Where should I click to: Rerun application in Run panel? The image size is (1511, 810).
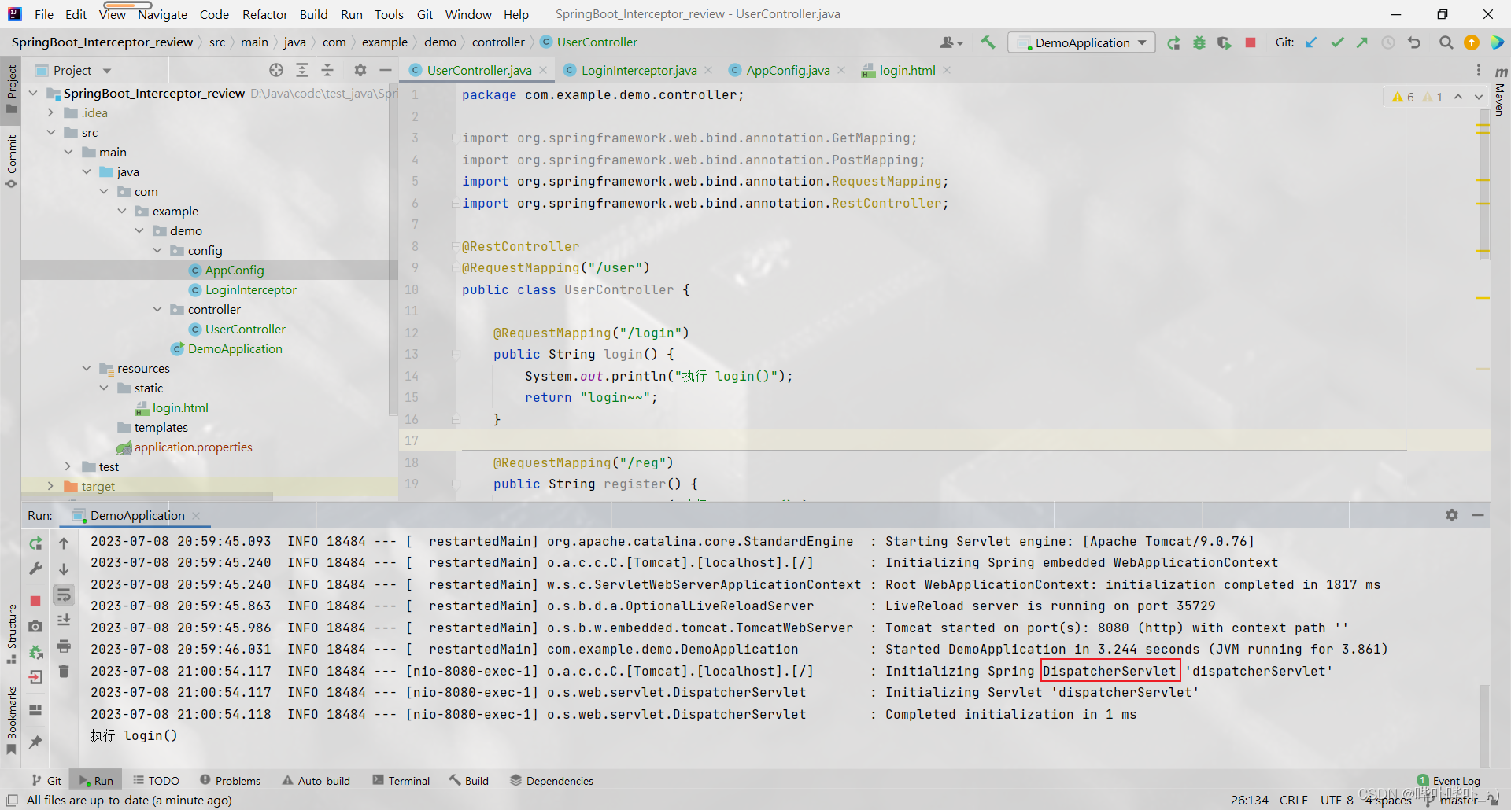tap(35, 543)
